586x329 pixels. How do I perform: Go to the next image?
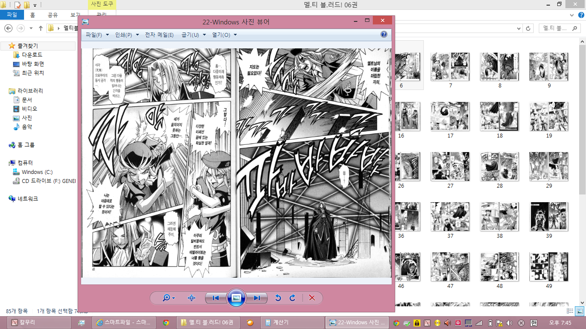click(257, 298)
